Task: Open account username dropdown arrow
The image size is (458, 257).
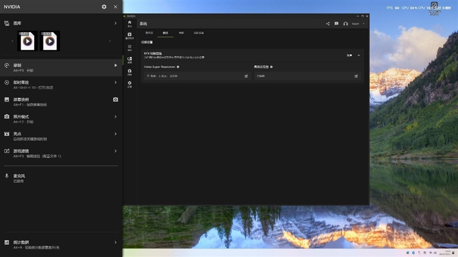Action: click(364, 24)
